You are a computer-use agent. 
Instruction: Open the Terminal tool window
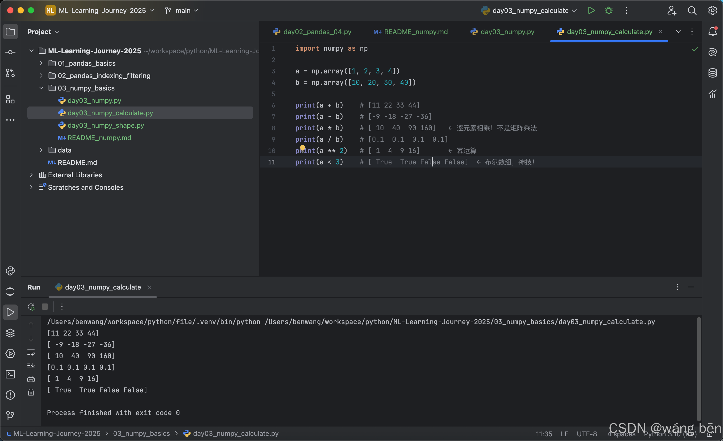(x=10, y=374)
